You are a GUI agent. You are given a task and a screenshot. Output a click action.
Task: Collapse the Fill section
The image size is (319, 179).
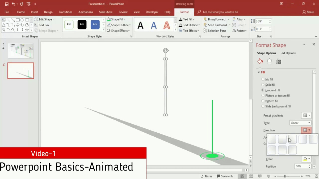[x=259, y=72]
